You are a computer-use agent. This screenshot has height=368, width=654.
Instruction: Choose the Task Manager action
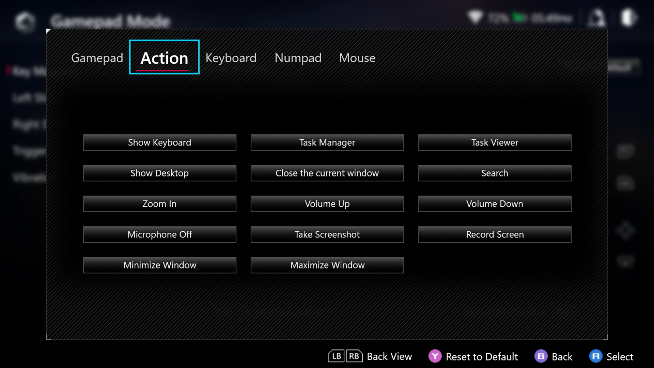[x=327, y=142]
